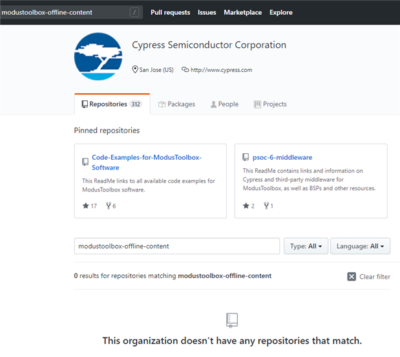The height and width of the screenshot is (357, 400).
Task: Visit the http://www.cypress.com website link
Action: [221, 70]
